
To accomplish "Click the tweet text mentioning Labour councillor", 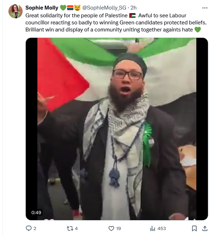I will pos(116,23).
